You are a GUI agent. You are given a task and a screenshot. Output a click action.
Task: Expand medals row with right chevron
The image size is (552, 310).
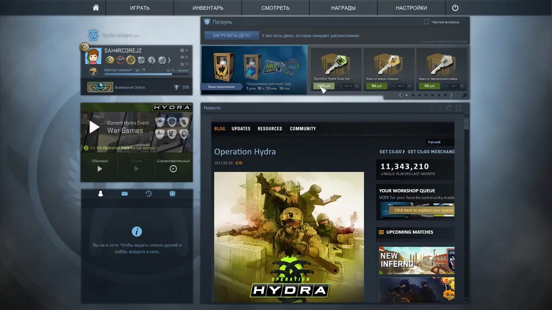point(169,60)
